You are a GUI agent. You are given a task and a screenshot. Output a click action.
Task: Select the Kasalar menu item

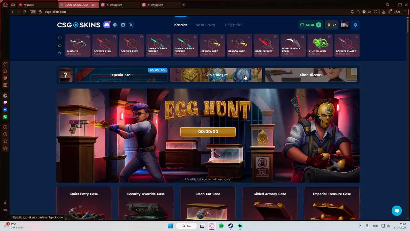tap(181, 25)
